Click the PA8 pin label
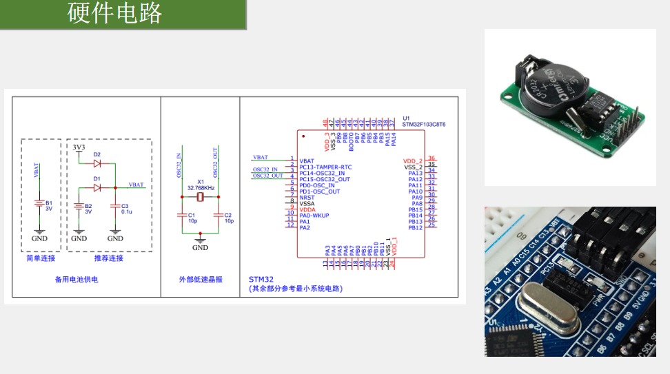670x374 pixels. coord(417,204)
